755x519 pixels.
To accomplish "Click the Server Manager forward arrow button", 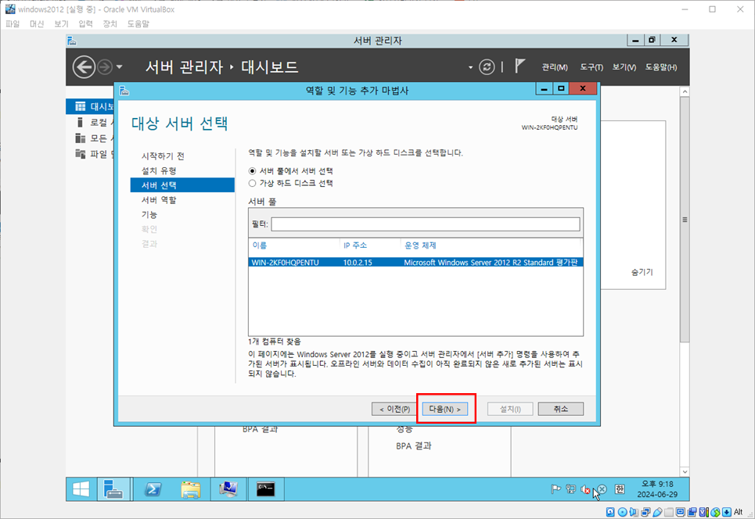I will pos(105,67).
